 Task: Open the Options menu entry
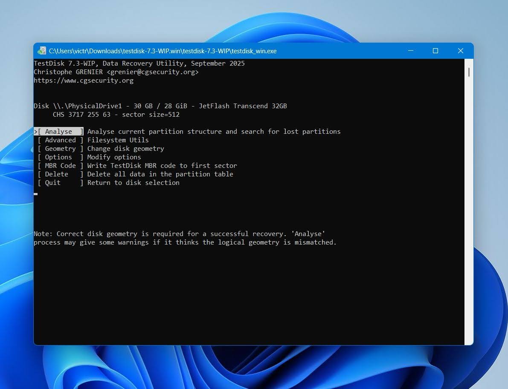coord(60,157)
